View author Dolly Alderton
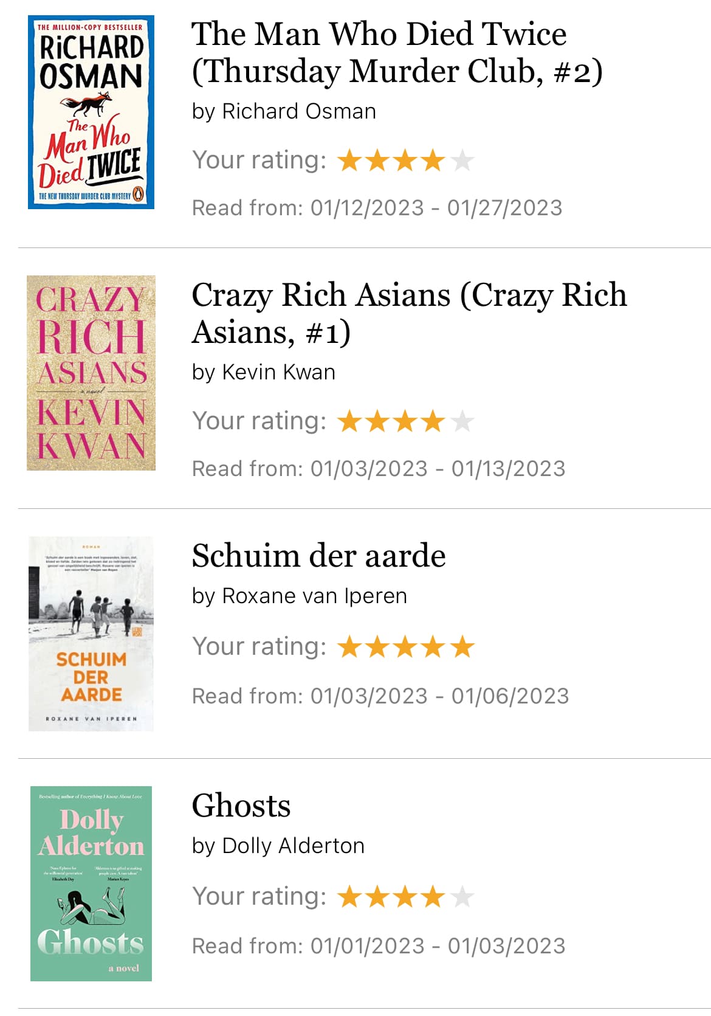The image size is (711, 1016). click(294, 846)
